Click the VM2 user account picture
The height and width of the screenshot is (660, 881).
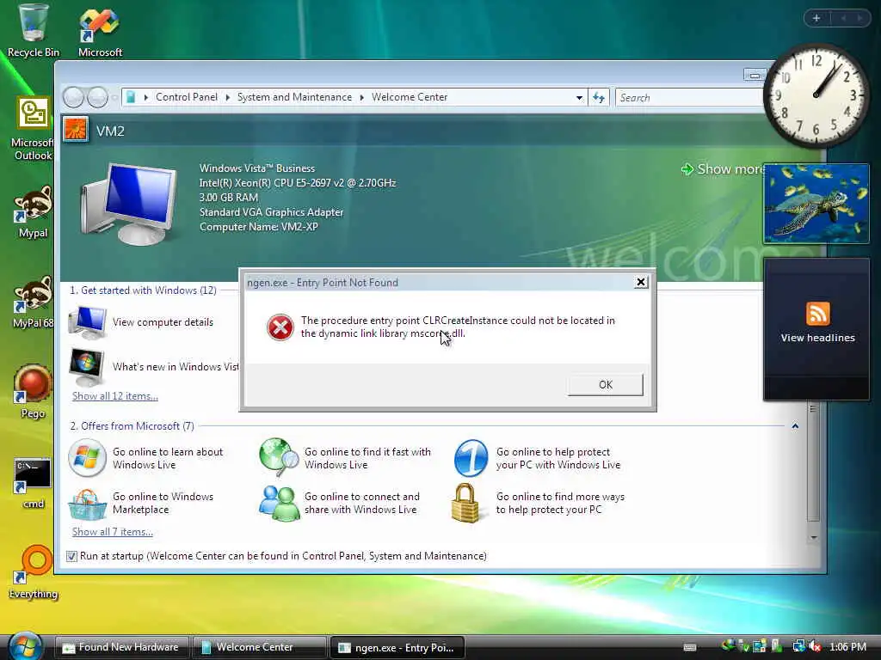(x=76, y=130)
